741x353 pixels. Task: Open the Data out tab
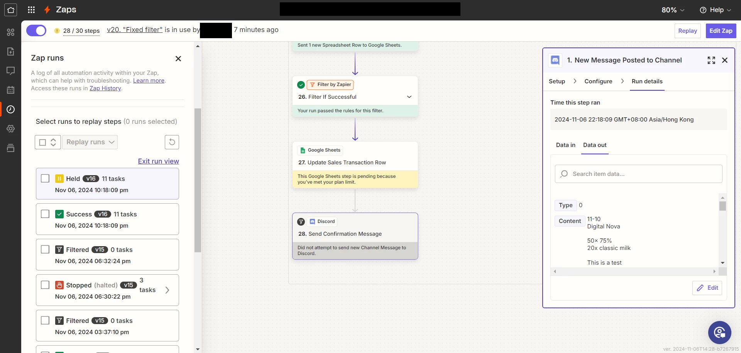click(595, 145)
